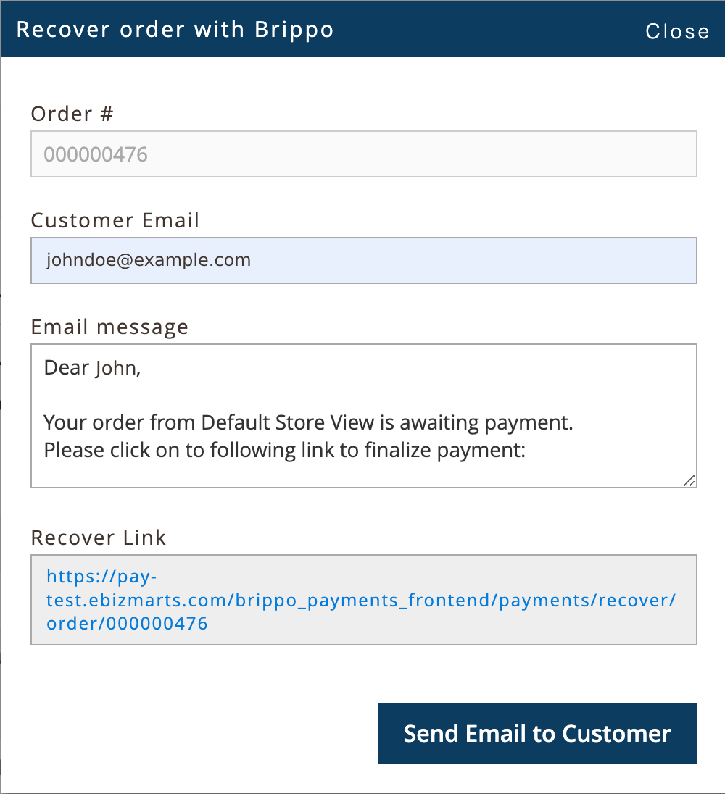Click the Email message label
Screen dimensions: 725x794
109,327
